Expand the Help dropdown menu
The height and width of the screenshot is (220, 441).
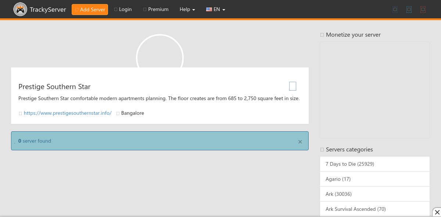(187, 9)
